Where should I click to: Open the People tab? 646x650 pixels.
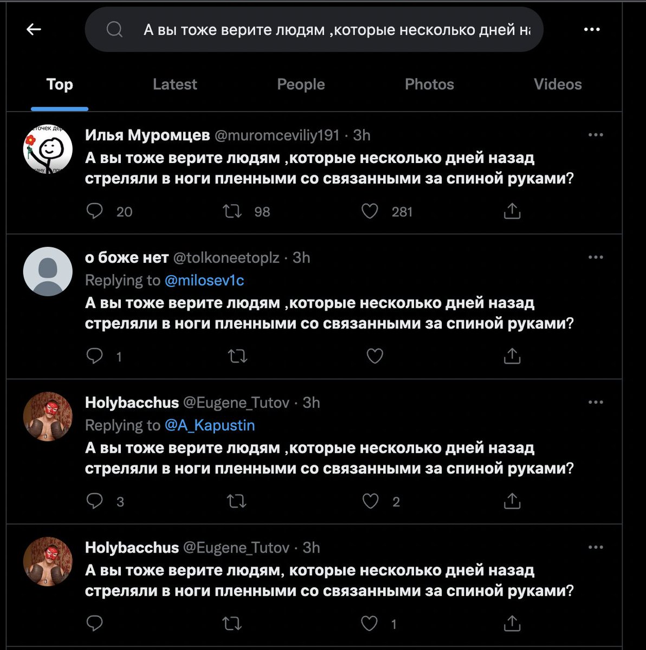tap(301, 84)
